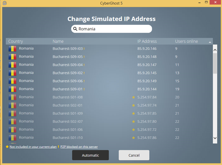Click the server list scrollbar thumb
Screen dimensions: 222x165
click(x=215, y=64)
